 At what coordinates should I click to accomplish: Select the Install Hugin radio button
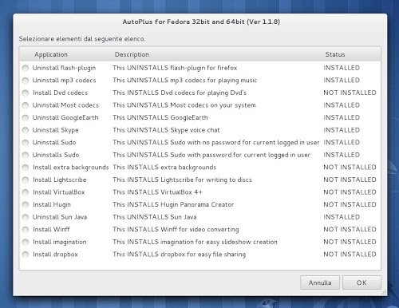point(26,204)
